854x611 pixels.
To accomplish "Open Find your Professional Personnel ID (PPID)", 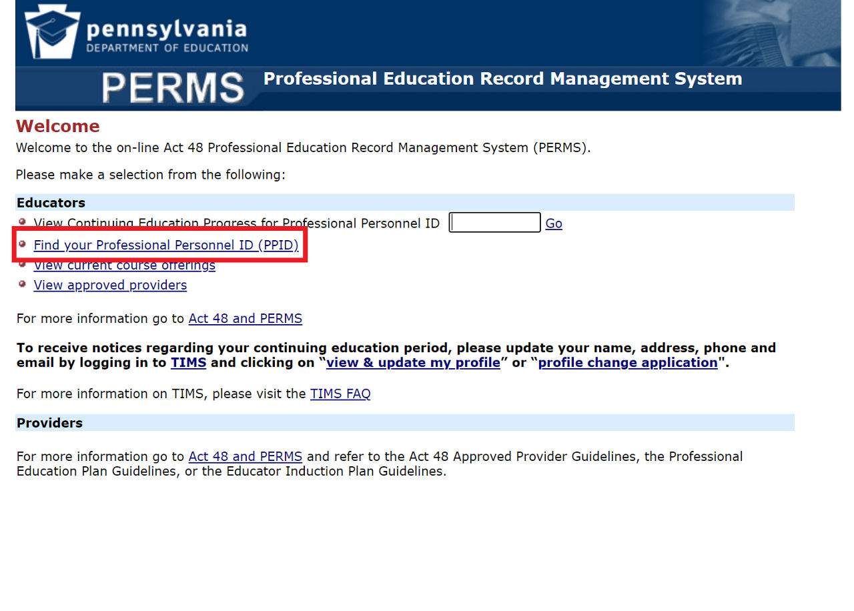I will coord(165,245).
